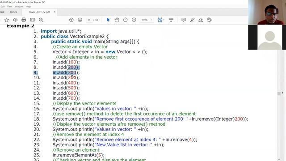The height and width of the screenshot is (161, 286).
Task: Click the fit page options icon
Action: (x=160, y=20)
